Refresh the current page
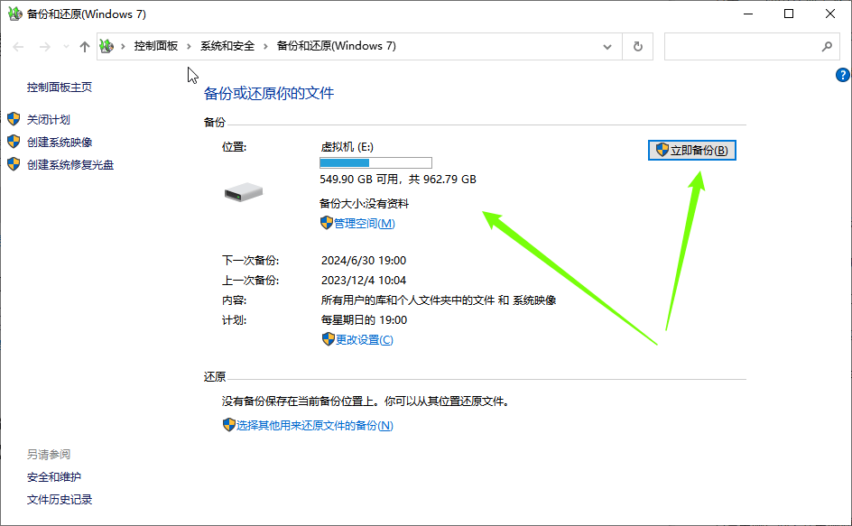The width and height of the screenshot is (852, 526). point(638,47)
